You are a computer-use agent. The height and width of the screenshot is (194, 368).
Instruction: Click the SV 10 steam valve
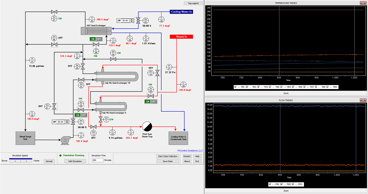(157, 73)
